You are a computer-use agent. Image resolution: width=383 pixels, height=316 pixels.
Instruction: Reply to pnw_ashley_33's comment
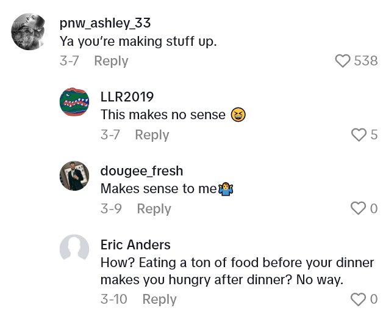111,61
